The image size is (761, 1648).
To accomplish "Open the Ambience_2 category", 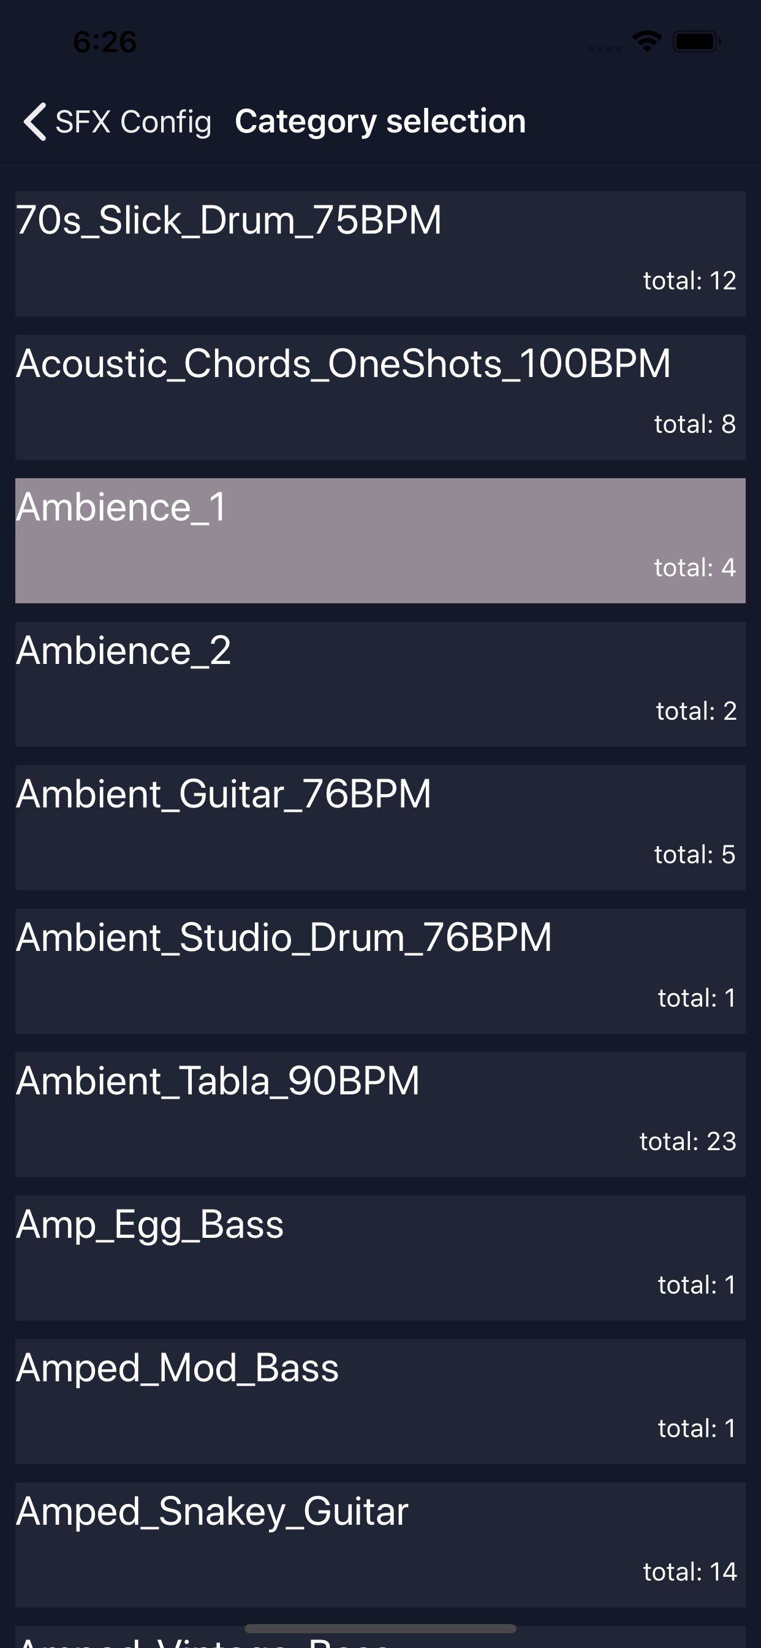I will (380, 684).
